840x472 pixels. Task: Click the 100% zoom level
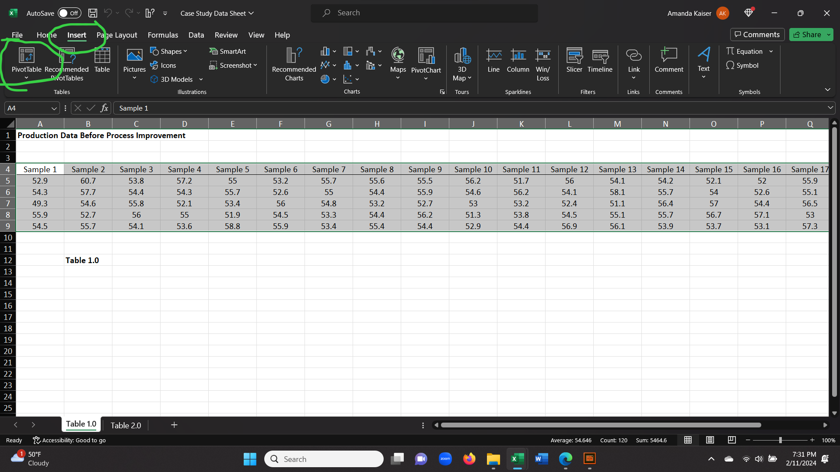click(828, 440)
